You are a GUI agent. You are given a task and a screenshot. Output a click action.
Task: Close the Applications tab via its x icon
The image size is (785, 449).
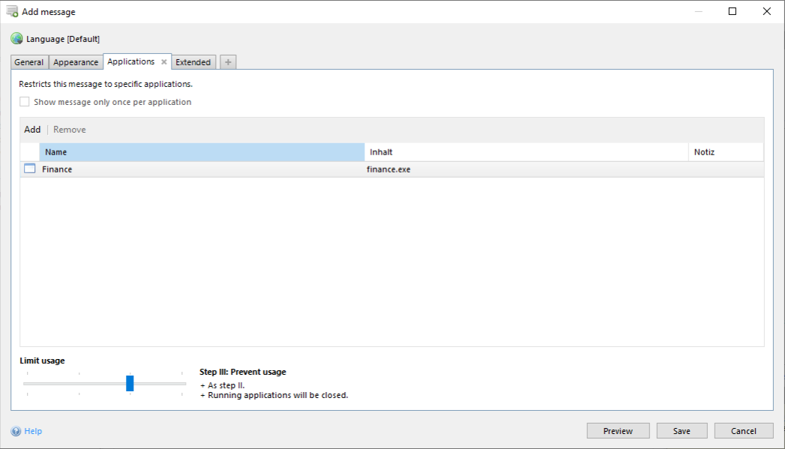(x=164, y=62)
